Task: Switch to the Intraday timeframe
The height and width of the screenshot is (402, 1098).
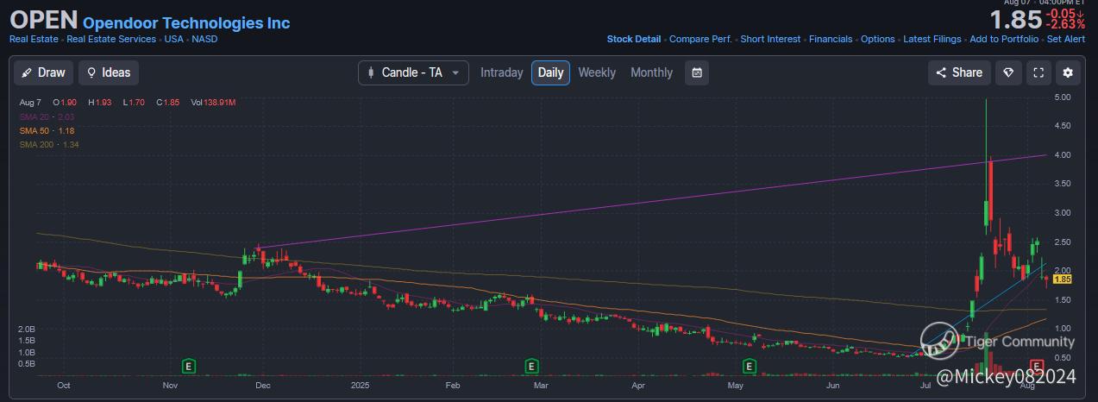Action: click(x=501, y=72)
